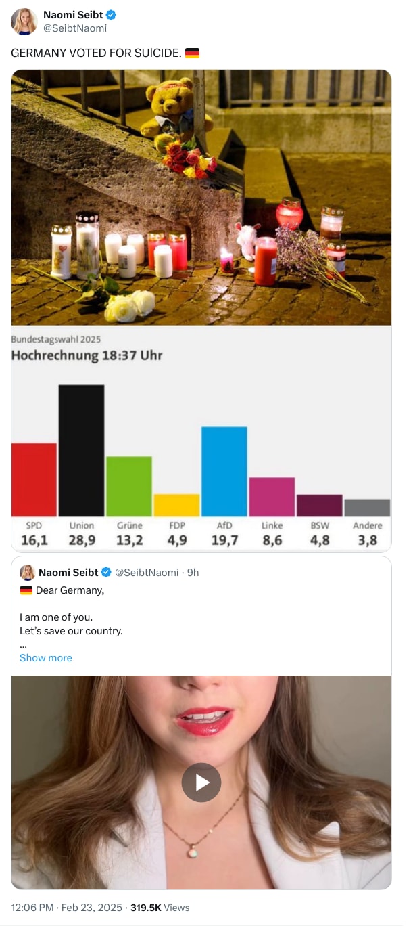This screenshot has width=413, height=926.
Task: Open the tweet timestamp 12:06 PM
Action: 30,908
